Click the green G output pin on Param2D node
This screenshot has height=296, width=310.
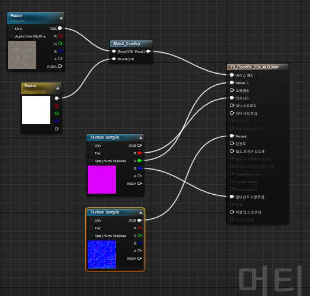pos(60,43)
